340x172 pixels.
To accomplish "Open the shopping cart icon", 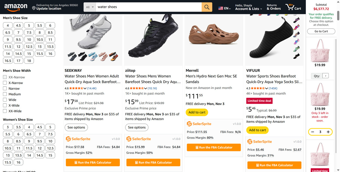I will click(x=289, y=7).
